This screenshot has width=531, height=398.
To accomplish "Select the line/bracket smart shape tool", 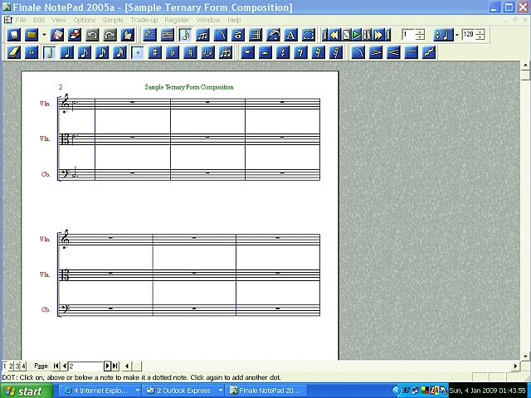I will pos(411,53).
